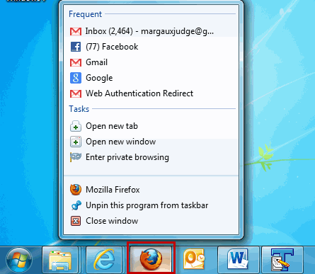315x274 pixels.
Task: Open the Windows Start orb
Action: (x=19, y=260)
